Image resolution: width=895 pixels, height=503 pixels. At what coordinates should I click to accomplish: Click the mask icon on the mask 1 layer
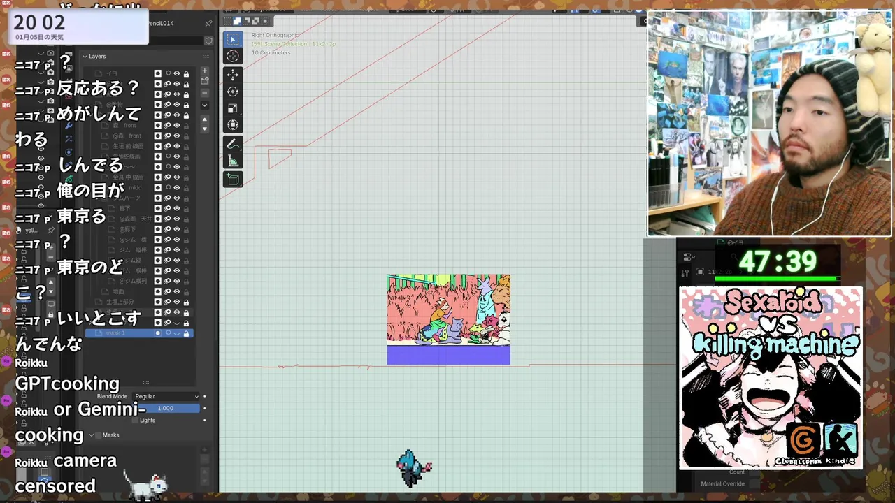158,333
